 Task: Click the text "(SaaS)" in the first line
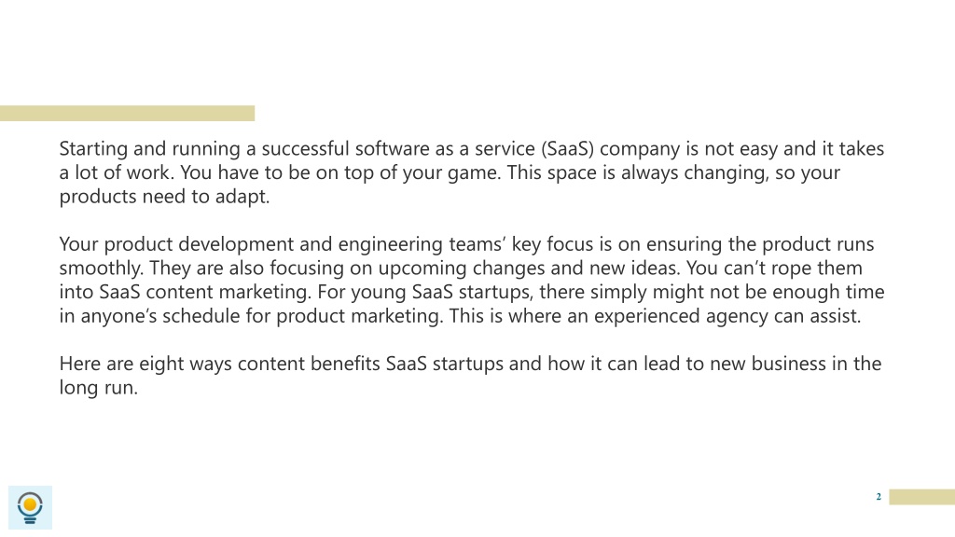click(567, 149)
